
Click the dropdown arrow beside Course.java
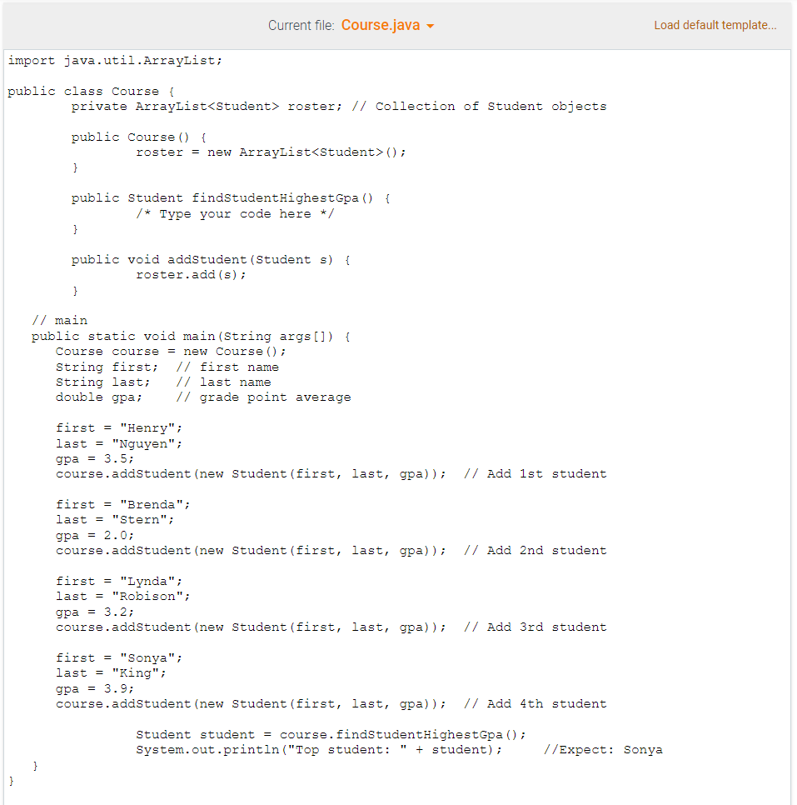pyautogui.click(x=431, y=25)
